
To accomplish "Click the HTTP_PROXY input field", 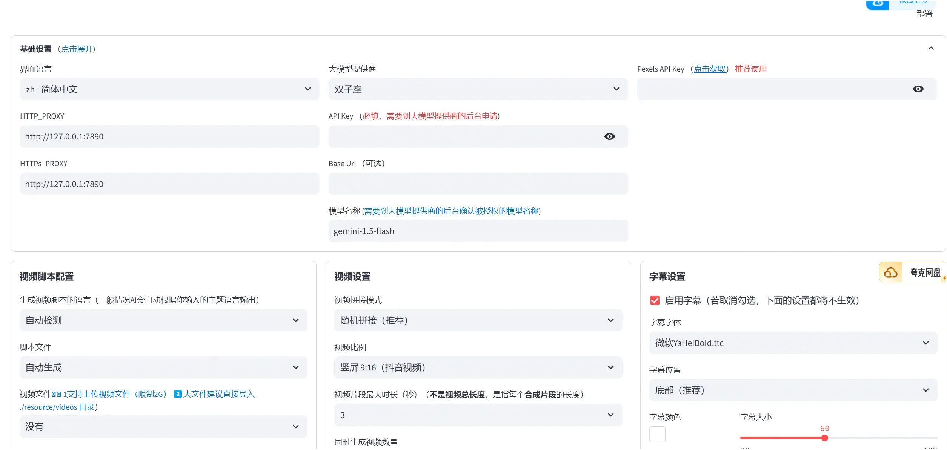I will pyautogui.click(x=169, y=136).
